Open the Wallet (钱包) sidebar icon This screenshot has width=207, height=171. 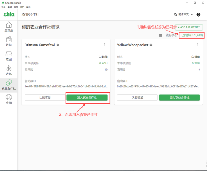9,39
